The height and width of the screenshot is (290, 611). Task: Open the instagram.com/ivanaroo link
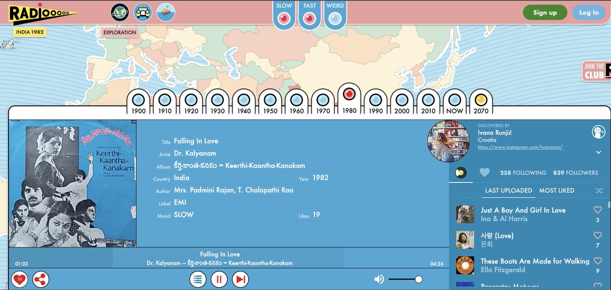[x=520, y=147]
